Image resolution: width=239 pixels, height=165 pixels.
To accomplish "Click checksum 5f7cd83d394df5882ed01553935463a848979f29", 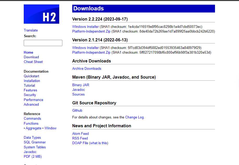I will (164, 48).
